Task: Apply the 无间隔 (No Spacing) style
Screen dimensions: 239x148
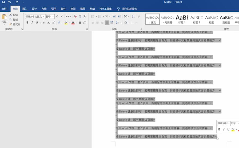Action: (x=167, y=19)
